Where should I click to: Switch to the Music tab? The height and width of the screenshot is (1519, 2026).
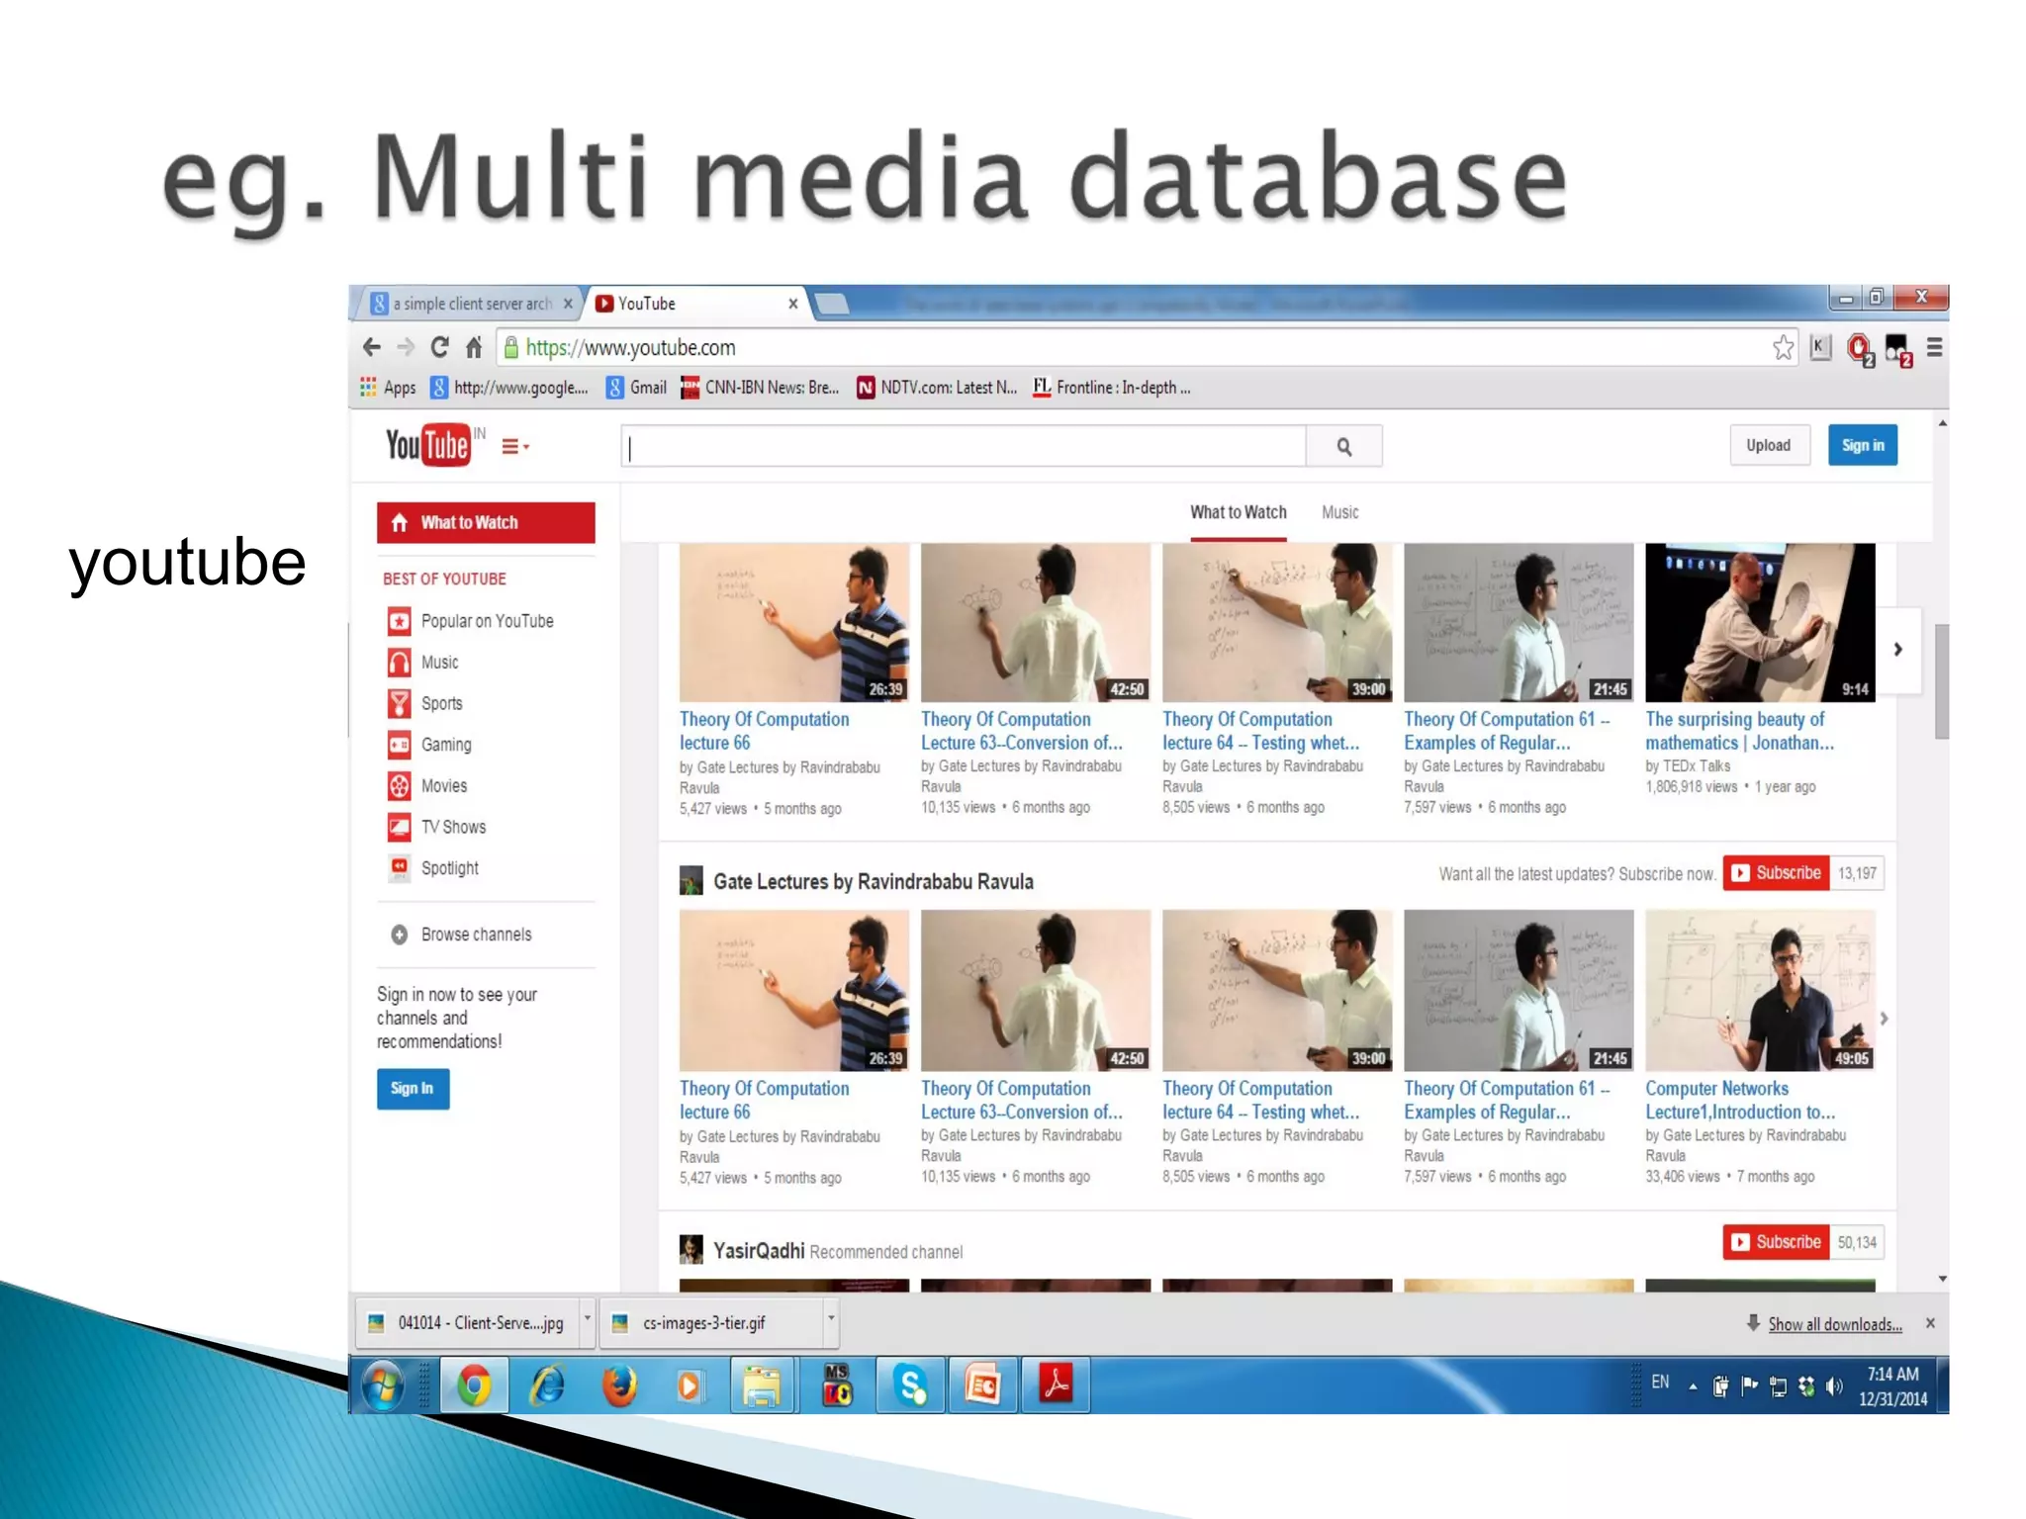tap(1339, 512)
